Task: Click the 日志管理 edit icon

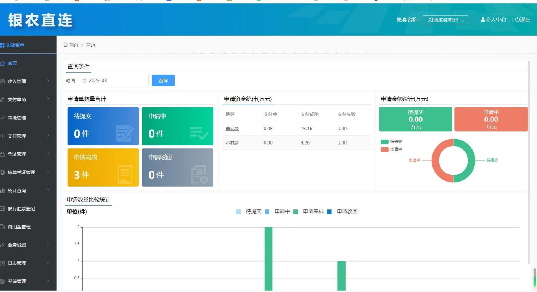Action: (x=2, y=263)
